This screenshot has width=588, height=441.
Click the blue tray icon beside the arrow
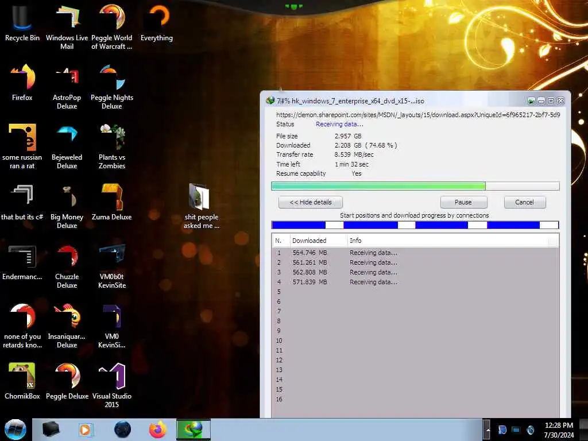(x=502, y=430)
